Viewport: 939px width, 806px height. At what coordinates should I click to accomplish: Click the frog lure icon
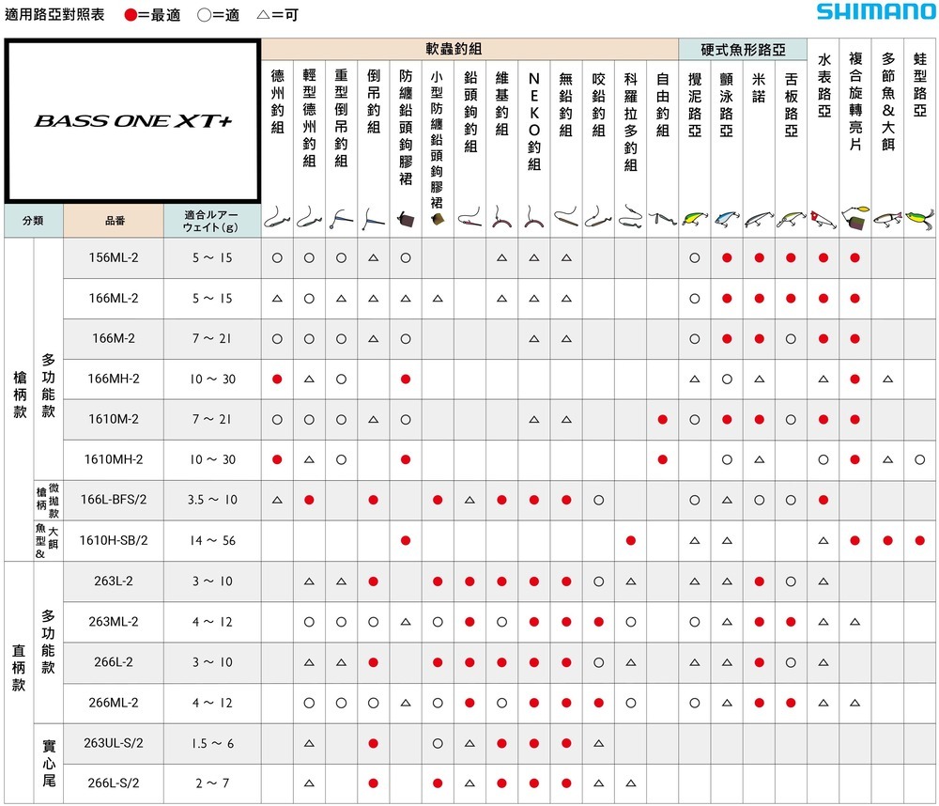[x=920, y=219]
